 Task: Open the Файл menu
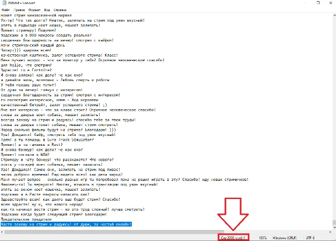[6, 10]
